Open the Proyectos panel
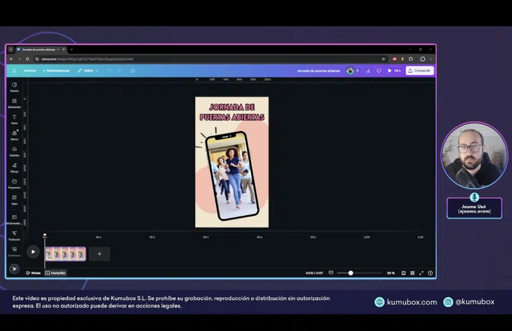This screenshot has width=512, height=331. click(x=14, y=184)
